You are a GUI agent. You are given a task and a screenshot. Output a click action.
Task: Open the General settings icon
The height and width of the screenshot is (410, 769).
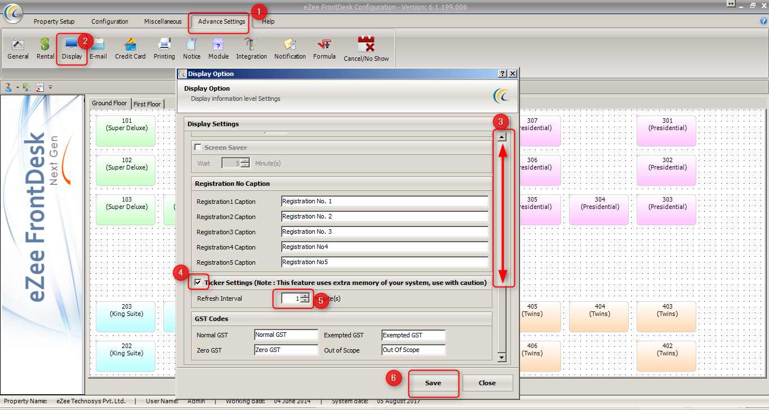click(18, 44)
